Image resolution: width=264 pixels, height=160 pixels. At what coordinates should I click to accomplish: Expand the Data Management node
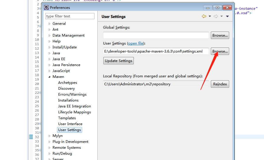[x=49, y=35]
